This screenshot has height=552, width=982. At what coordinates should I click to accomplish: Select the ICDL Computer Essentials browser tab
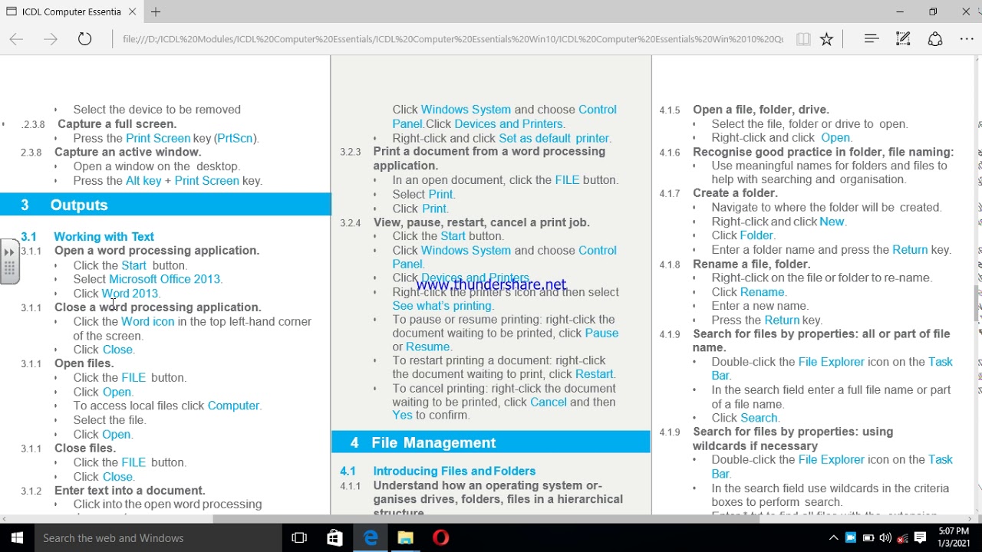72,11
